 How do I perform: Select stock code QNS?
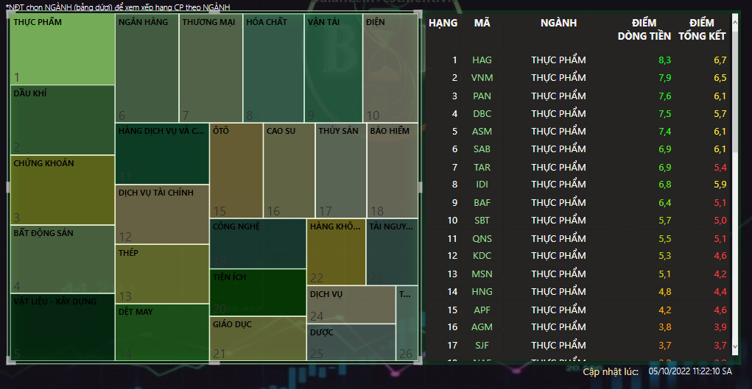pyautogui.click(x=482, y=238)
